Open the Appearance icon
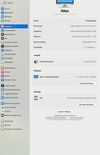Viewport: 100px width, 155px height. tap(3, 34)
